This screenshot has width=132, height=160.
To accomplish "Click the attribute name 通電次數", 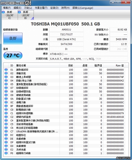I will tap(21, 102).
